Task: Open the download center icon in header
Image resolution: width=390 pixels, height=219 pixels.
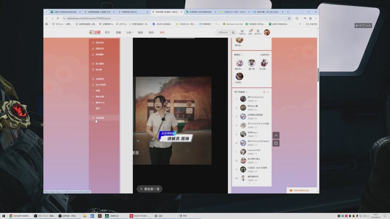Action: 242,32
